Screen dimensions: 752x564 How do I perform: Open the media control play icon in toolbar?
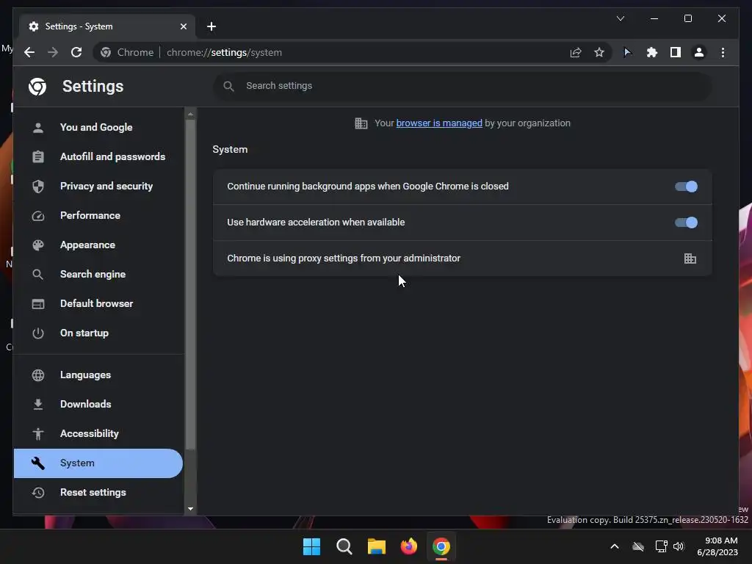[627, 52]
